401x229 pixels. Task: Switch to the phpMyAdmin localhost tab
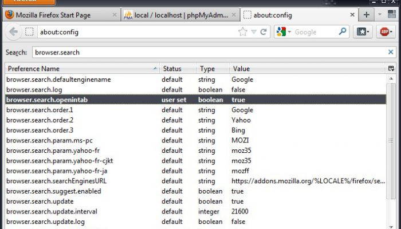click(x=180, y=15)
